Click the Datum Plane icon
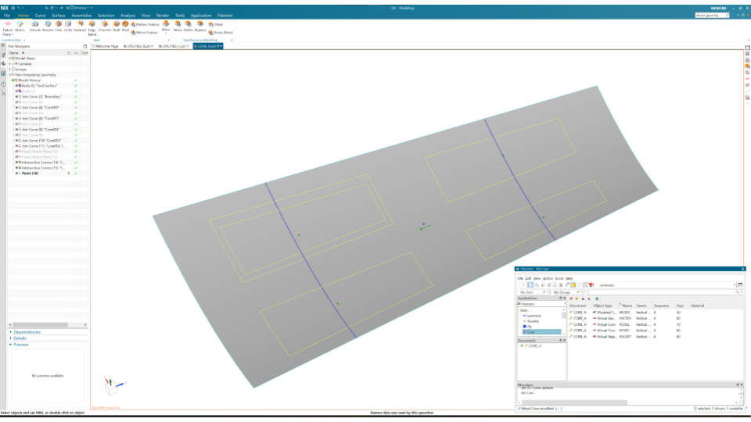 click(x=7, y=25)
